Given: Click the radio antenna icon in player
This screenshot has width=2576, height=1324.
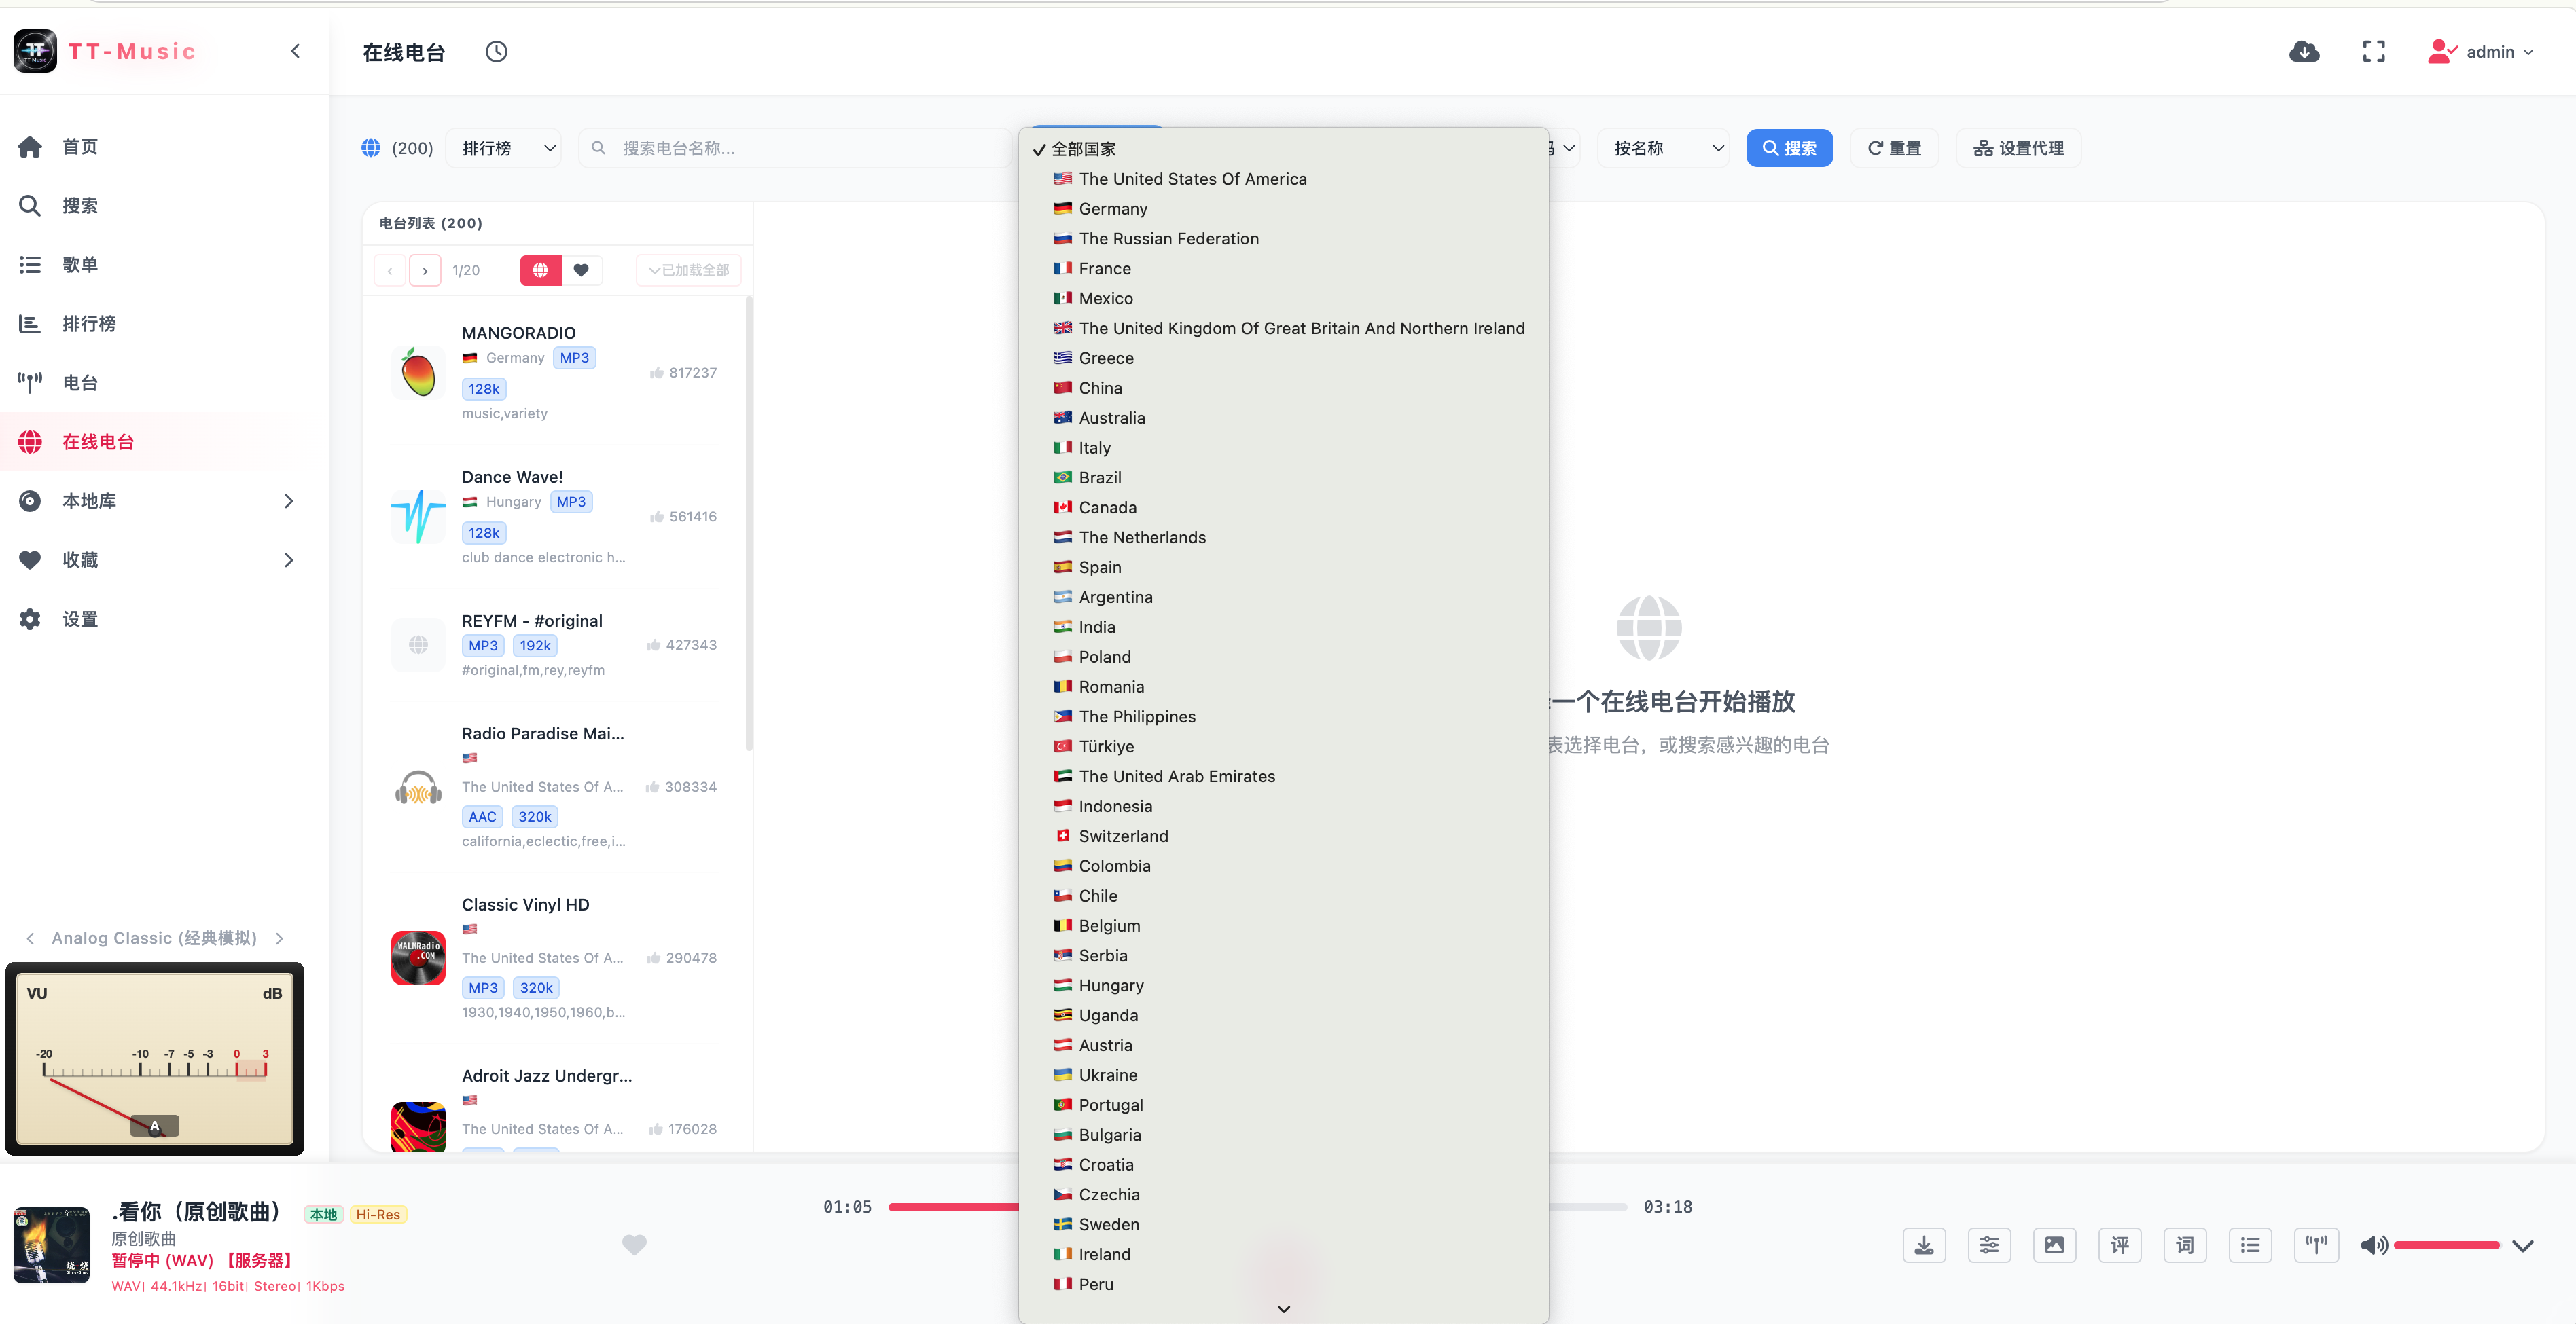Looking at the screenshot, I should point(2316,1245).
